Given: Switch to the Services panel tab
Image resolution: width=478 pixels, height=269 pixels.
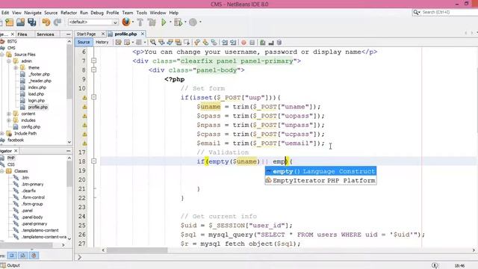Looking at the screenshot, I should (x=45, y=34).
